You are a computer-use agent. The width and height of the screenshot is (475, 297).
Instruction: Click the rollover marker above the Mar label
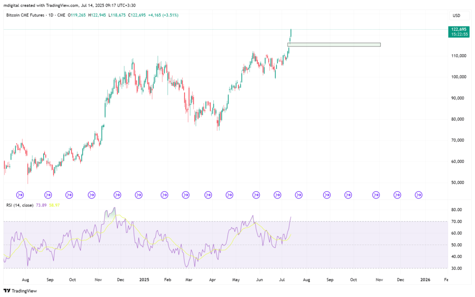click(x=186, y=195)
